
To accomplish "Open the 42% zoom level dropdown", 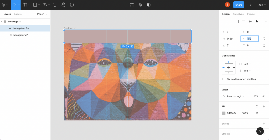I will [x=261, y=5].
